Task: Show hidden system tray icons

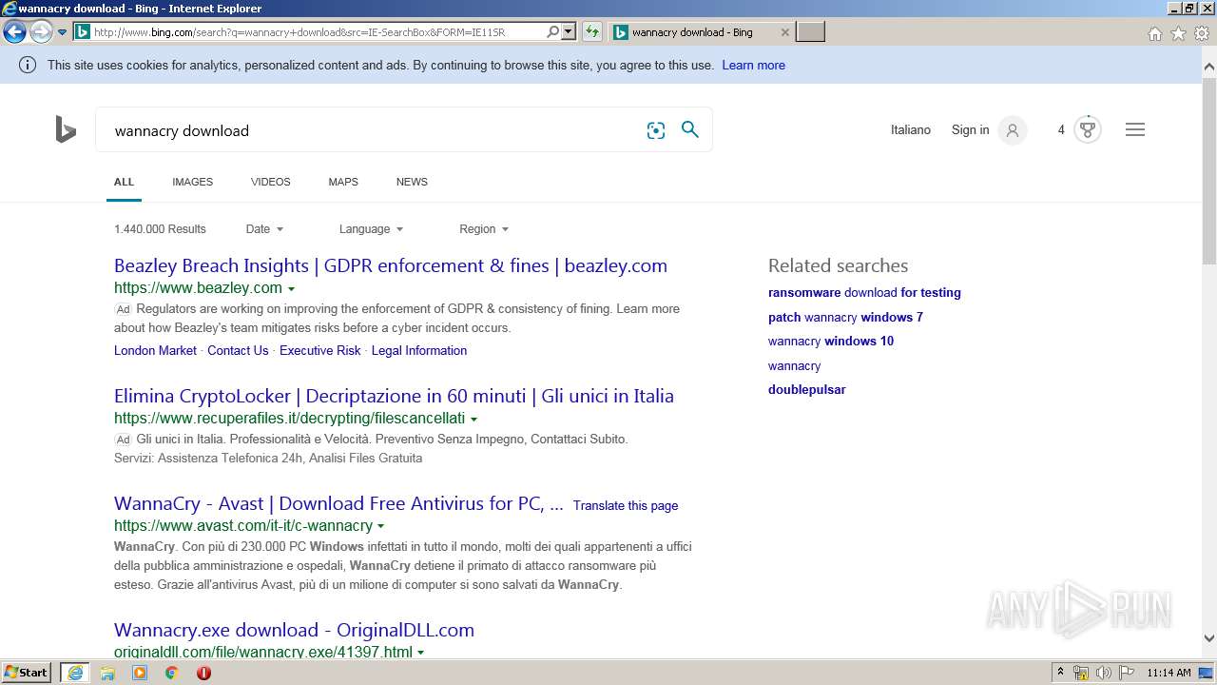Action: (x=1060, y=673)
